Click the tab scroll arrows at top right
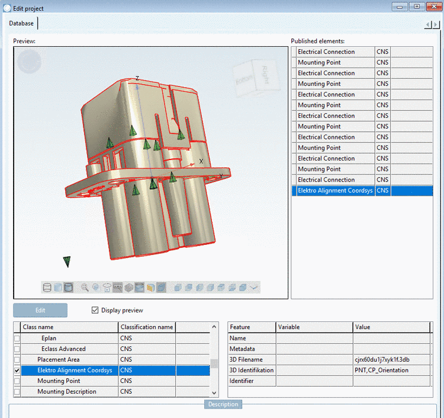The image size is (444, 418). tap(432, 24)
